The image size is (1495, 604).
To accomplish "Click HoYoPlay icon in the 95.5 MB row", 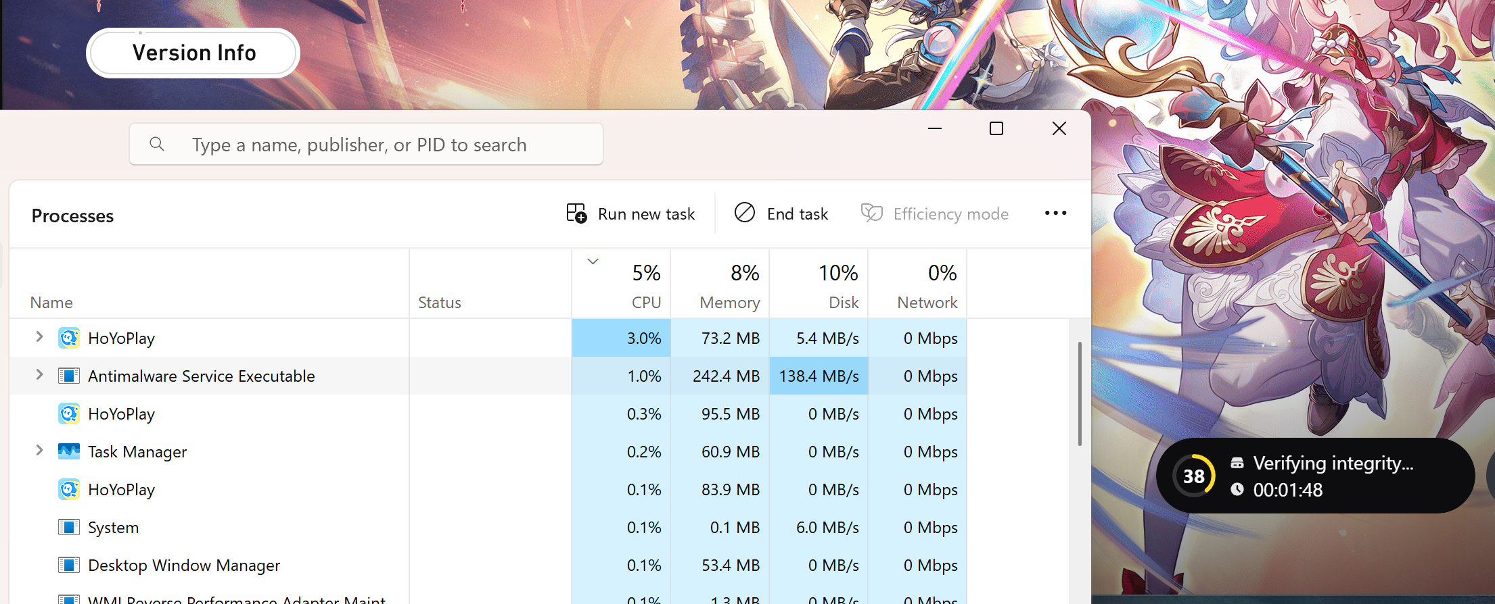I will point(69,413).
